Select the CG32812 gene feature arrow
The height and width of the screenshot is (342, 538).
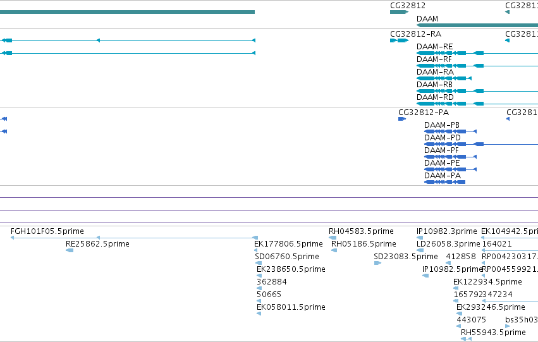point(399,12)
